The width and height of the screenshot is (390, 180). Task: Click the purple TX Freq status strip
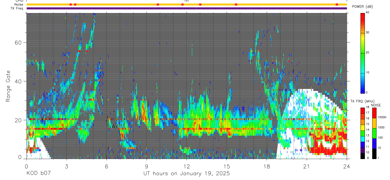187,8
